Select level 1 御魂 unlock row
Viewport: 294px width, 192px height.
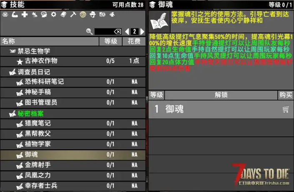pyautogui.click(x=221, y=109)
